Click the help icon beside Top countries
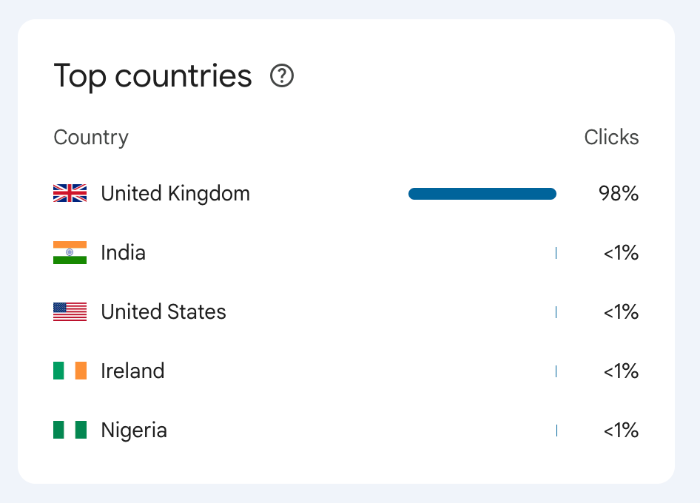Screen dimensions: 700x503 tap(282, 75)
